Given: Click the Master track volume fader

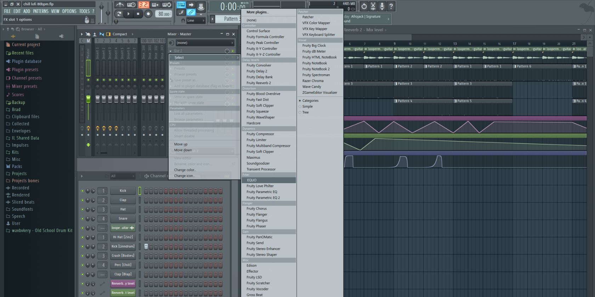Looking at the screenshot, I should coord(88,99).
